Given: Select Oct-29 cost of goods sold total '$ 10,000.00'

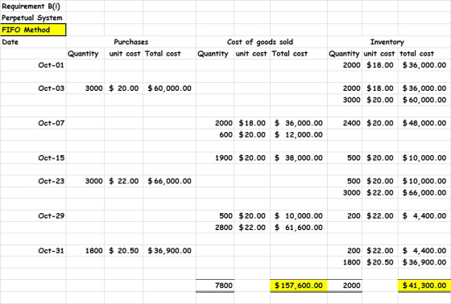Looking at the screenshot, I should click(x=298, y=216).
